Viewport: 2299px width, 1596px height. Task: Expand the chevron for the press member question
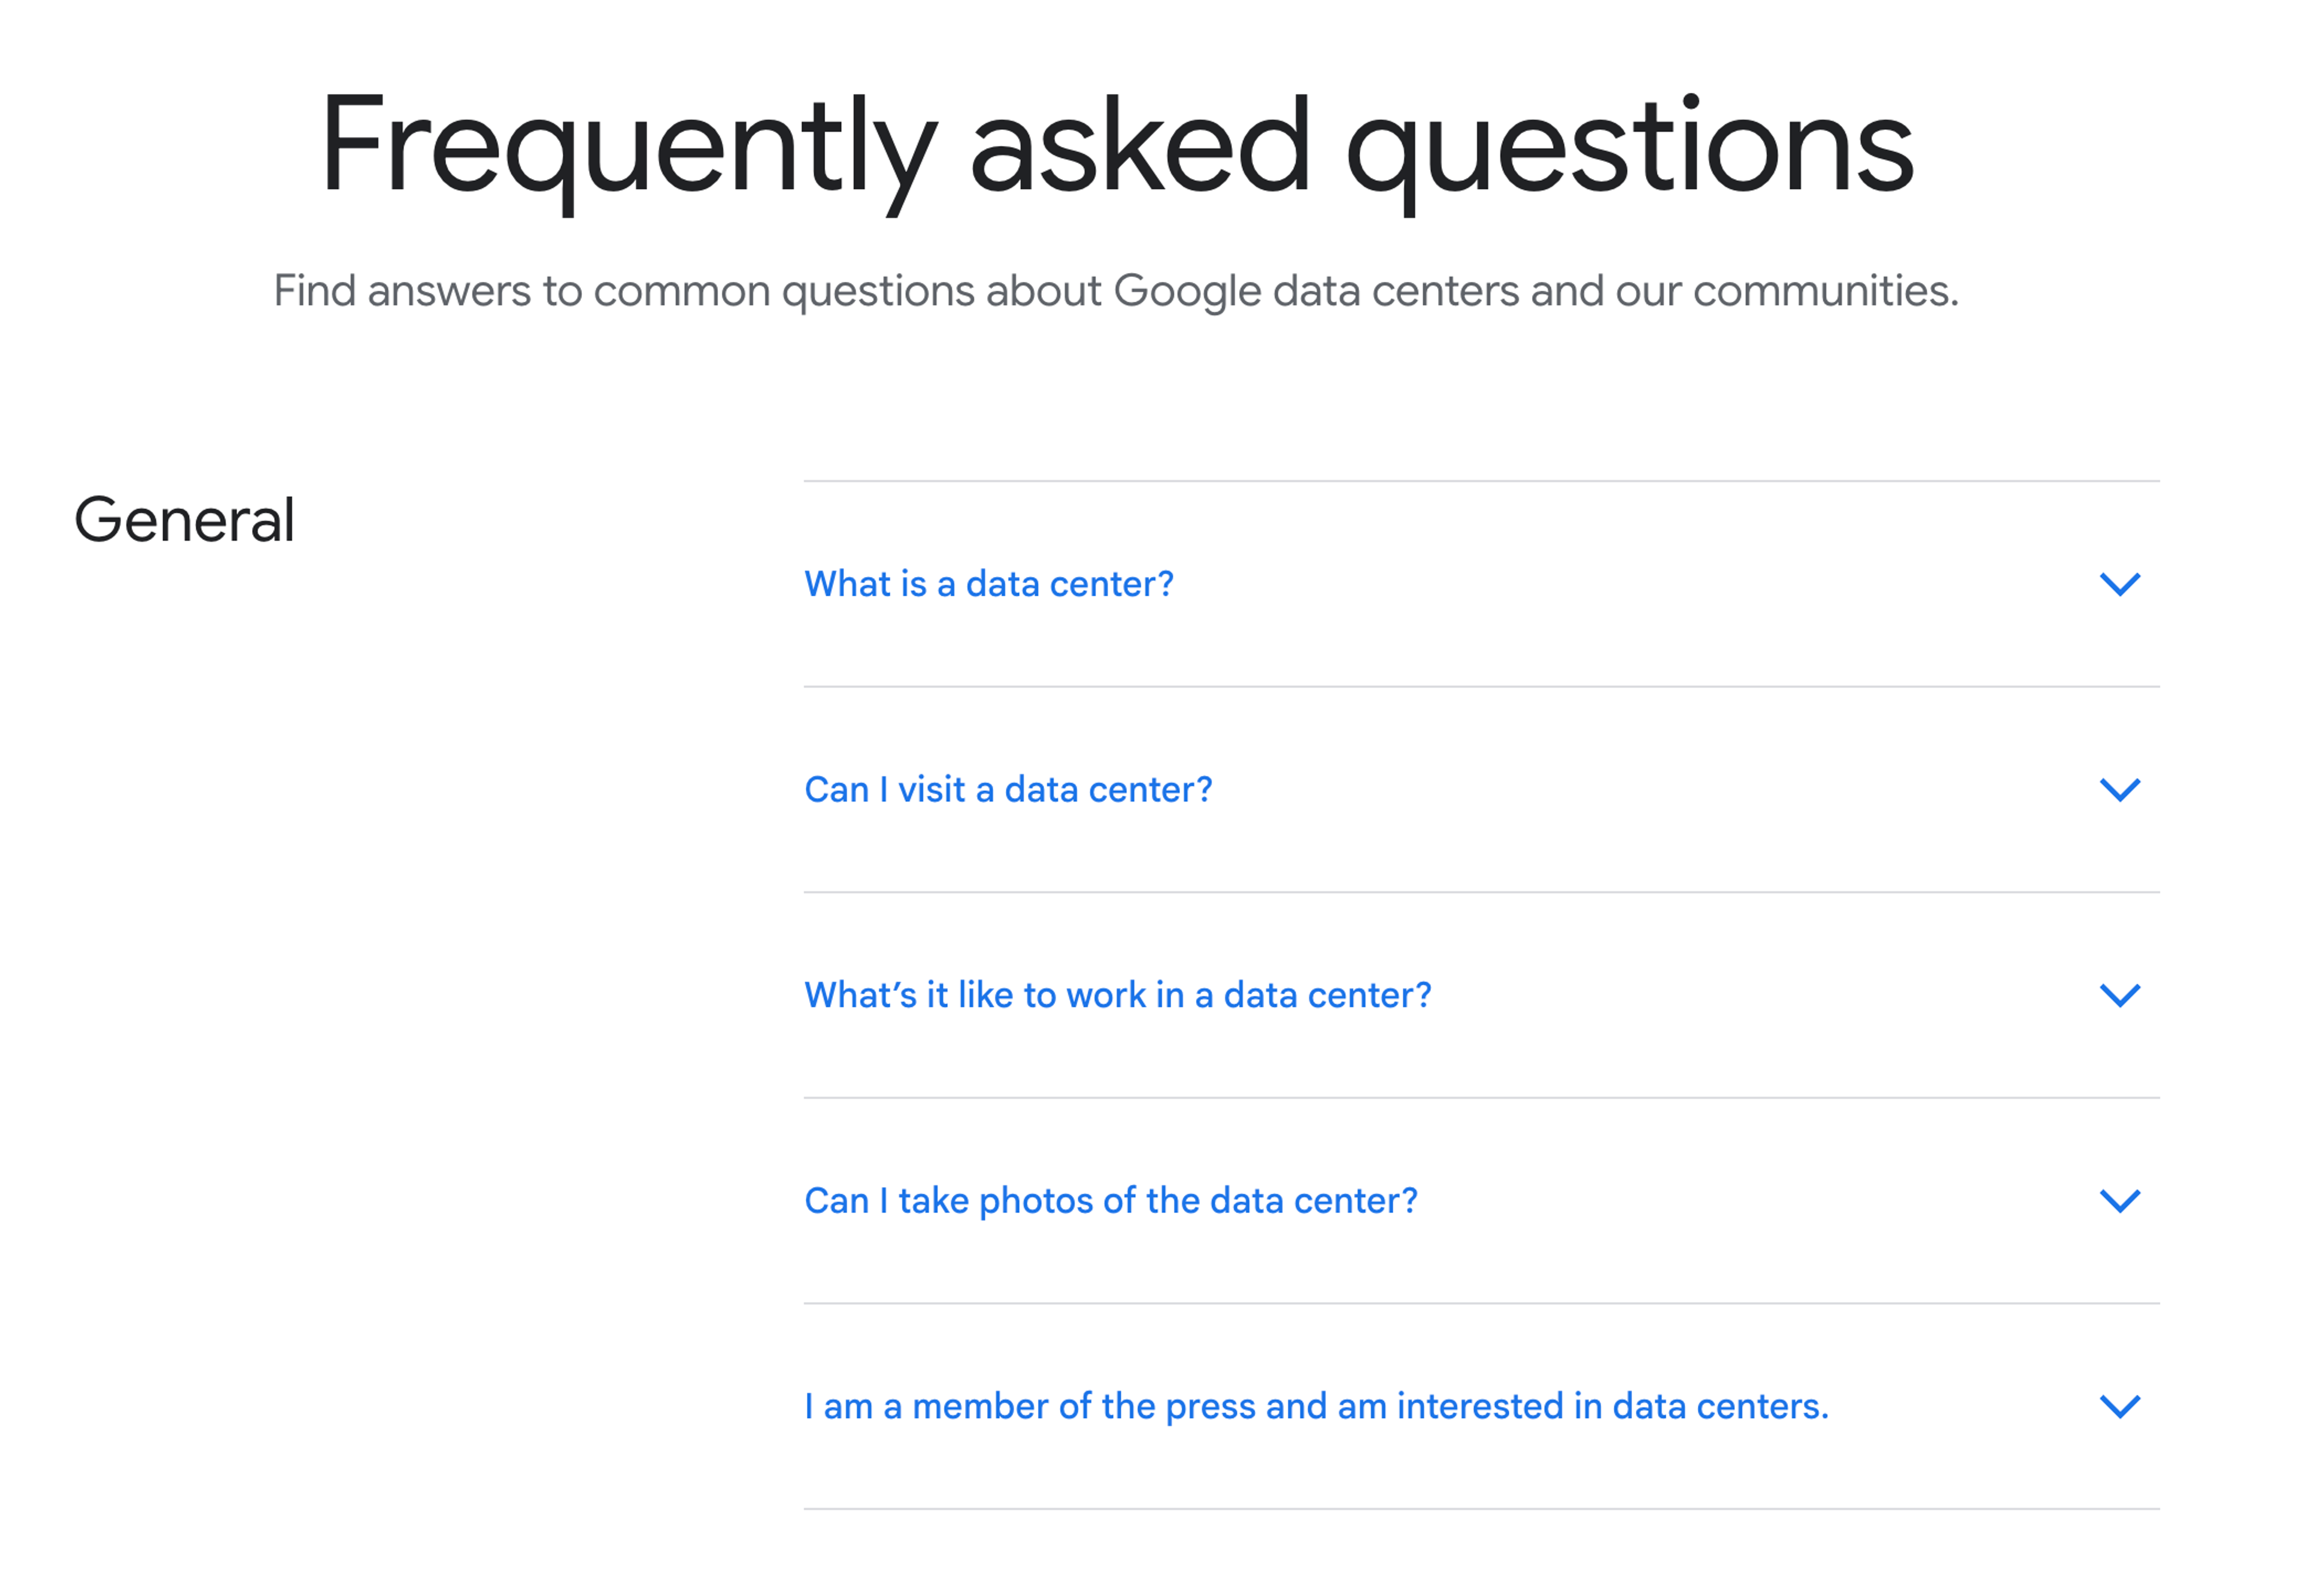[x=2118, y=1406]
